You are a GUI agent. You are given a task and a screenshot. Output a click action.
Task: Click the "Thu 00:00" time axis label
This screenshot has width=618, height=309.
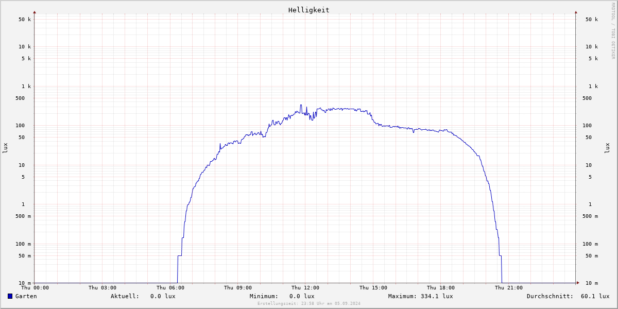pos(35,288)
